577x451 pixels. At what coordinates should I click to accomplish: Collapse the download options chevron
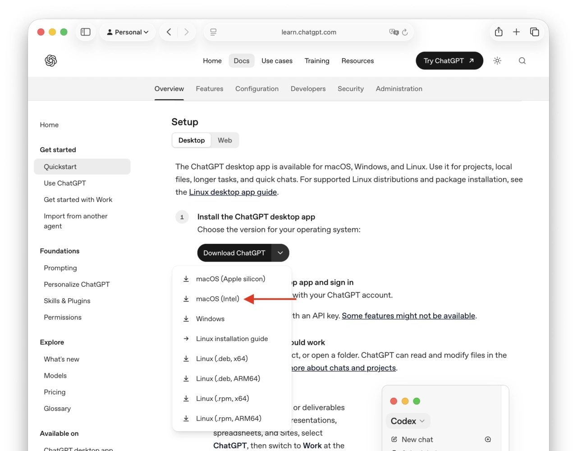280,253
